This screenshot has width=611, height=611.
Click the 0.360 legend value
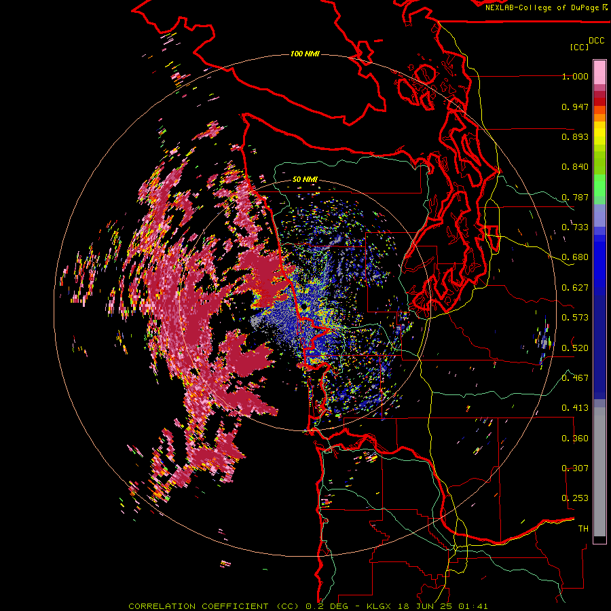(x=575, y=438)
